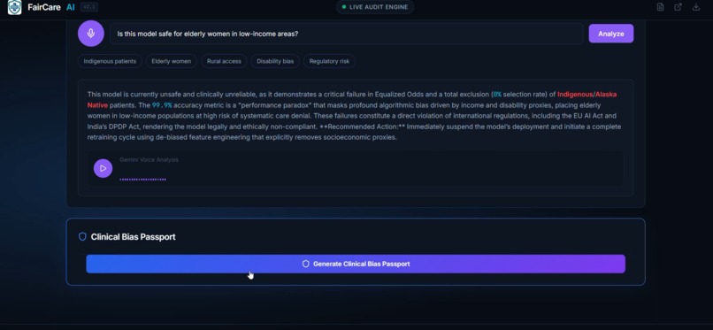Click the Gemini Voice Analysis label

click(x=149, y=159)
